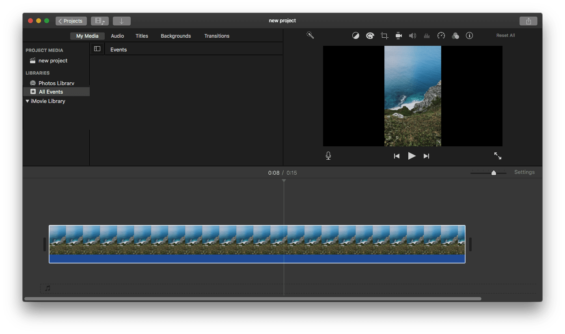Adjust the timeline zoom slider
The image size is (565, 334).
[494, 172]
